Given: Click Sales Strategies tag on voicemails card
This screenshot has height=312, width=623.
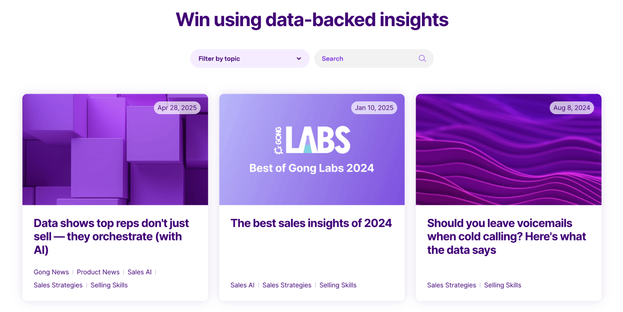Looking at the screenshot, I should [452, 285].
